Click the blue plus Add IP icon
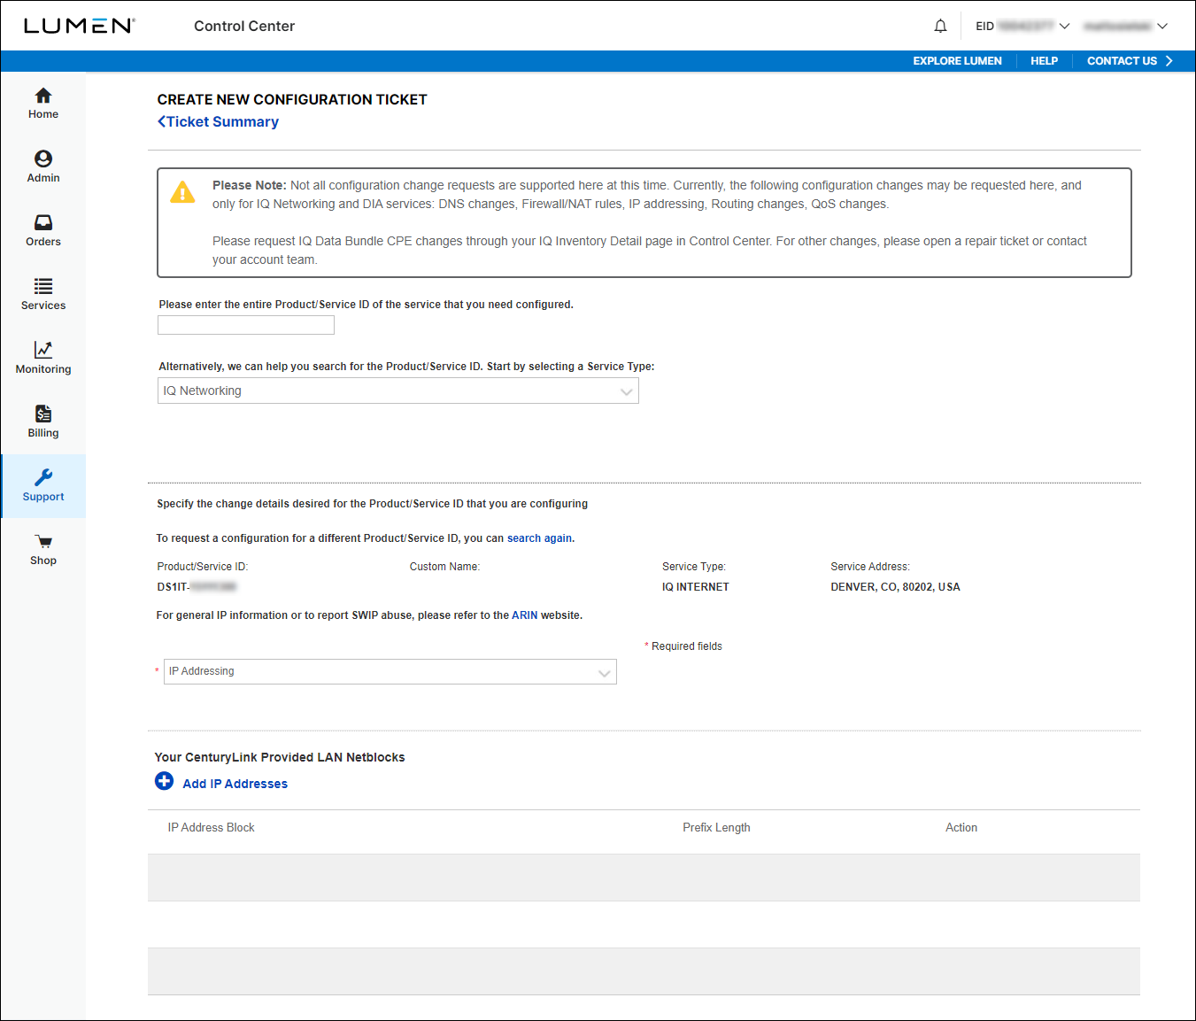This screenshot has height=1021, width=1196. (164, 781)
